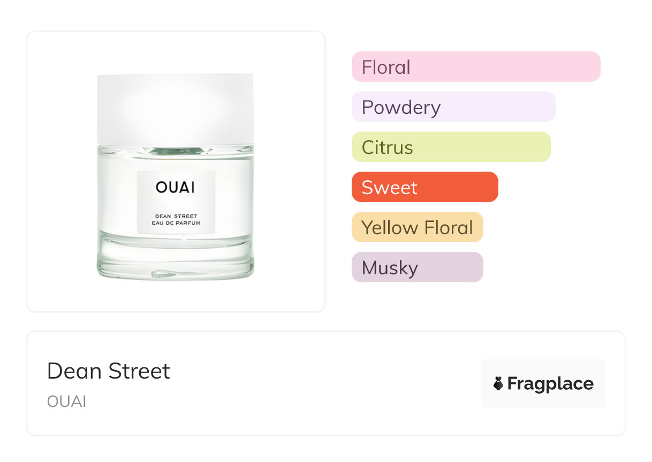Click the Eau de Parfum text on the bottle
The width and height of the screenshot is (652, 462).
click(x=176, y=223)
